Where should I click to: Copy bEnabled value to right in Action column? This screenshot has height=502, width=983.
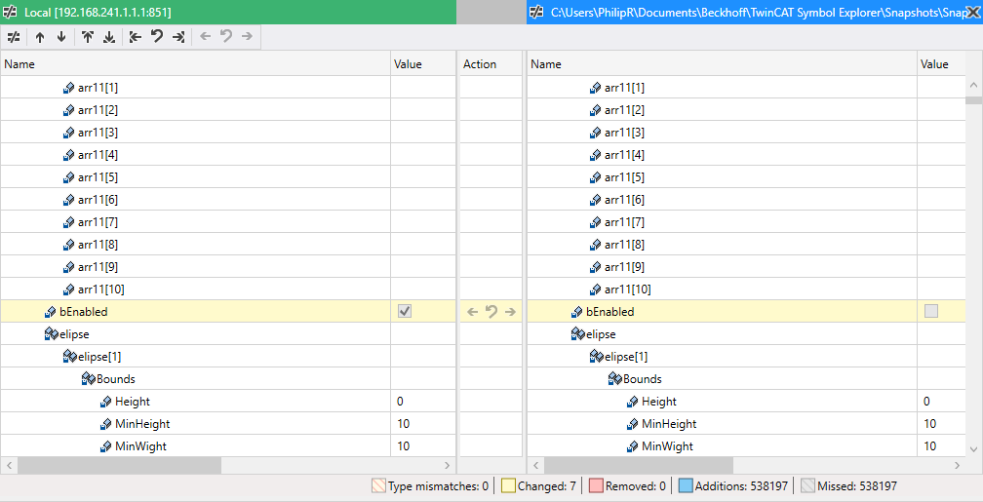[x=510, y=312]
